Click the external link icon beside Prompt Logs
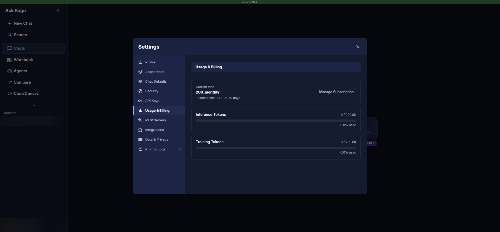Viewport: 500px width, 232px height. 179,149
